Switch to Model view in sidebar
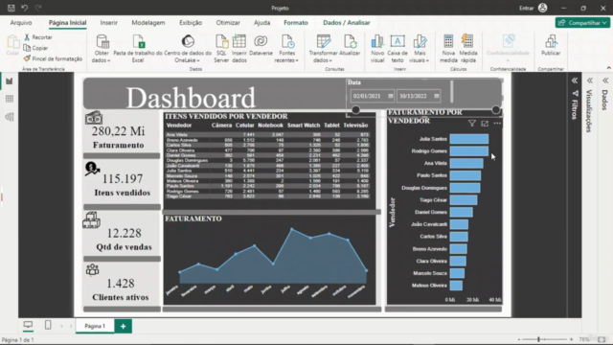This screenshot has height=345, width=613. [x=10, y=117]
